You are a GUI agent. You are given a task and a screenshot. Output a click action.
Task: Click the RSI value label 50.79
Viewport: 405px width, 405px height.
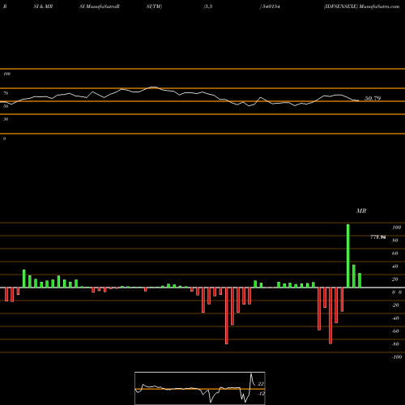pos(373,98)
